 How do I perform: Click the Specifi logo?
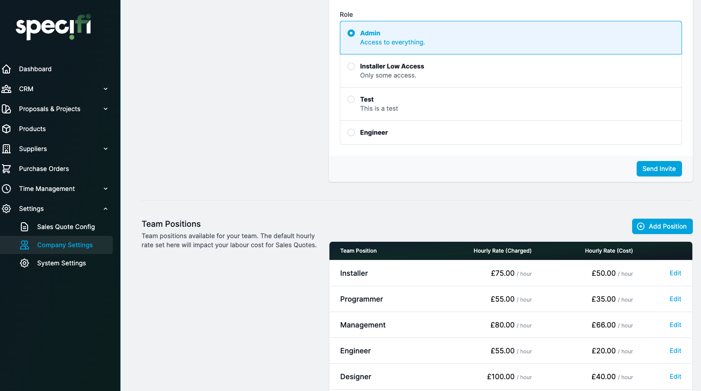click(x=53, y=27)
